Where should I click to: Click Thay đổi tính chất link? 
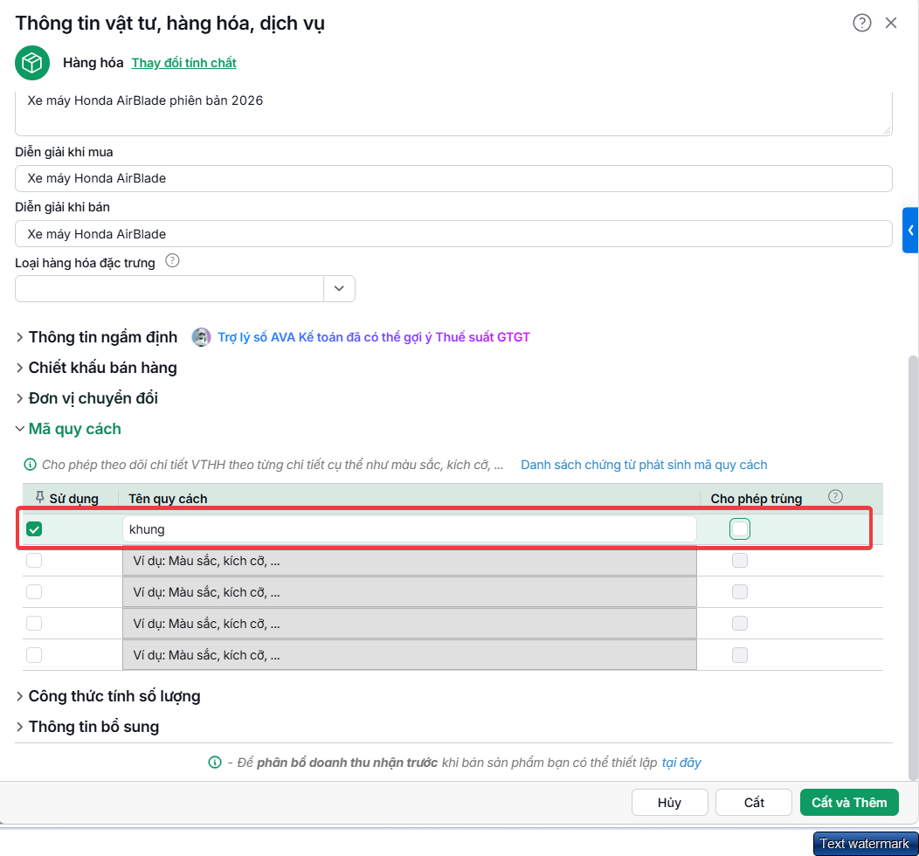tap(183, 63)
